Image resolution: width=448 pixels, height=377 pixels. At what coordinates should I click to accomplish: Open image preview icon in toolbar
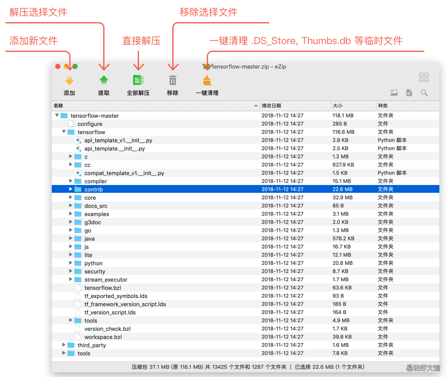(x=394, y=93)
